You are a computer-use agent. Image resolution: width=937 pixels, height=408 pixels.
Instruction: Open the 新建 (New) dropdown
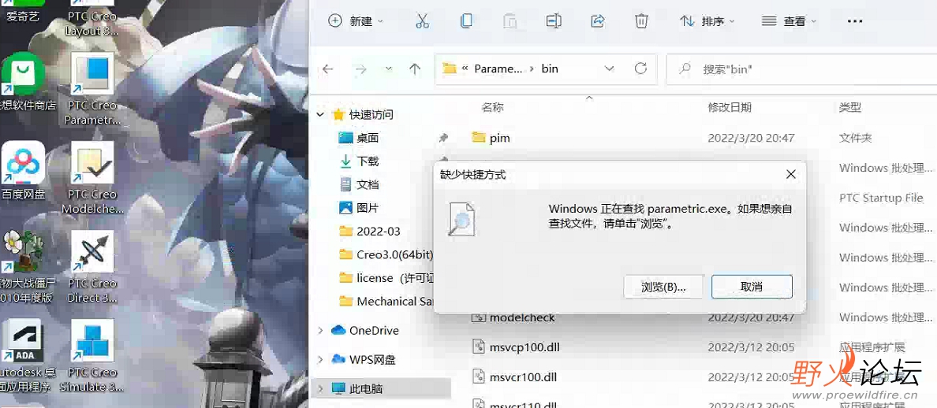[x=357, y=21]
